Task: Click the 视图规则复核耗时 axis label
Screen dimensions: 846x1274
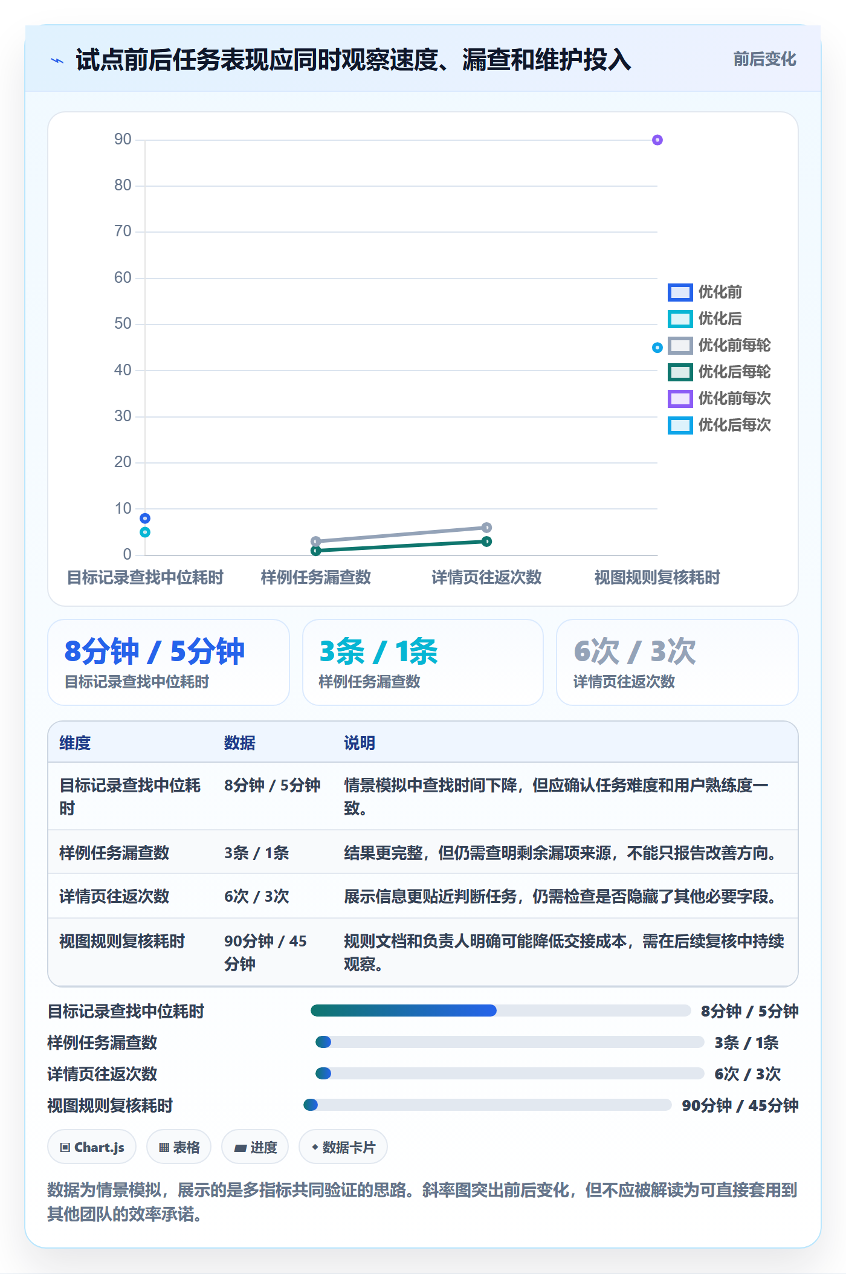Action: (x=657, y=578)
